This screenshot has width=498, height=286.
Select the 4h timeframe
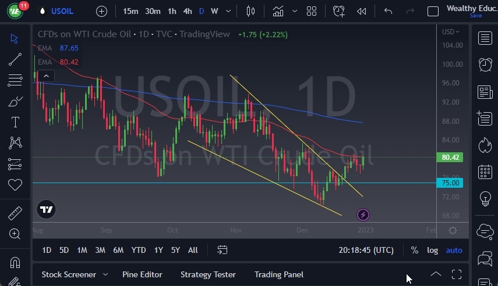pyautogui.click(x=187, y=11)
